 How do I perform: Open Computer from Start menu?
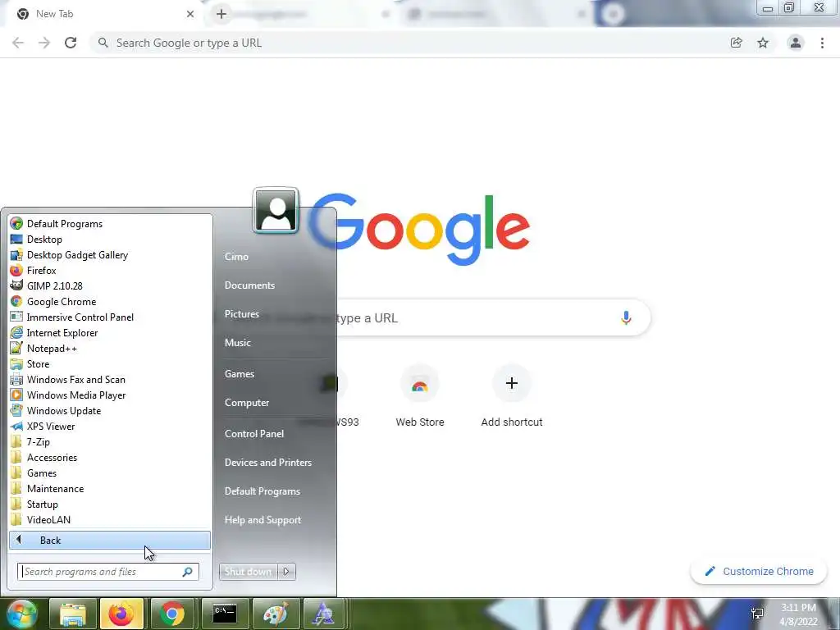point(246,403)
